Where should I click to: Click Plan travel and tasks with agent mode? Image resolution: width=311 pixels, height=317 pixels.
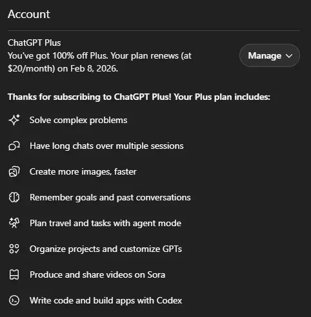(x=105, y=223)
